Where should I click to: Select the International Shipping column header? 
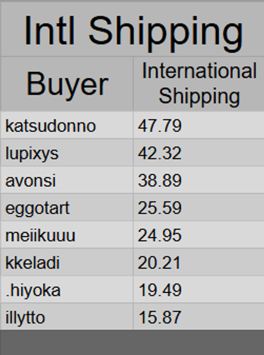(x=199, y=84)
